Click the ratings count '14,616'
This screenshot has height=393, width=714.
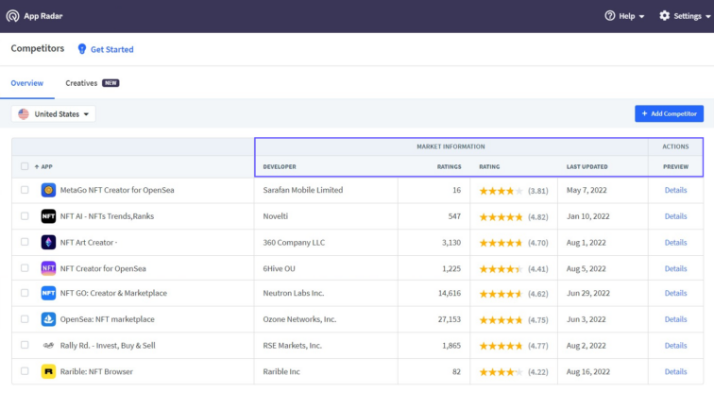(450, 293)
